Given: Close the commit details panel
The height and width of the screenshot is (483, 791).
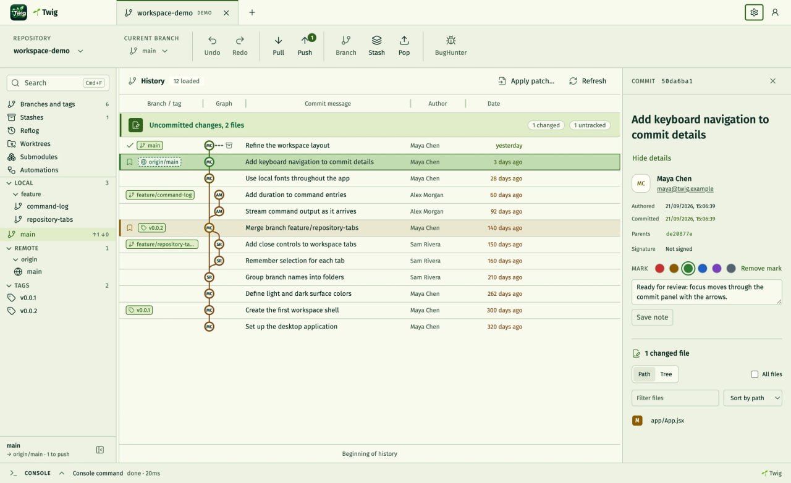Looking at the screenshot, I should point(772,81).
